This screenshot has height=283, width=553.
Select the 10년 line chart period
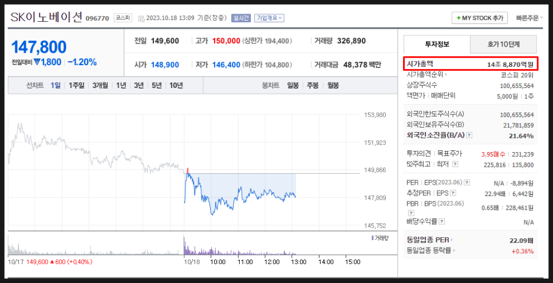click(176, 85)
